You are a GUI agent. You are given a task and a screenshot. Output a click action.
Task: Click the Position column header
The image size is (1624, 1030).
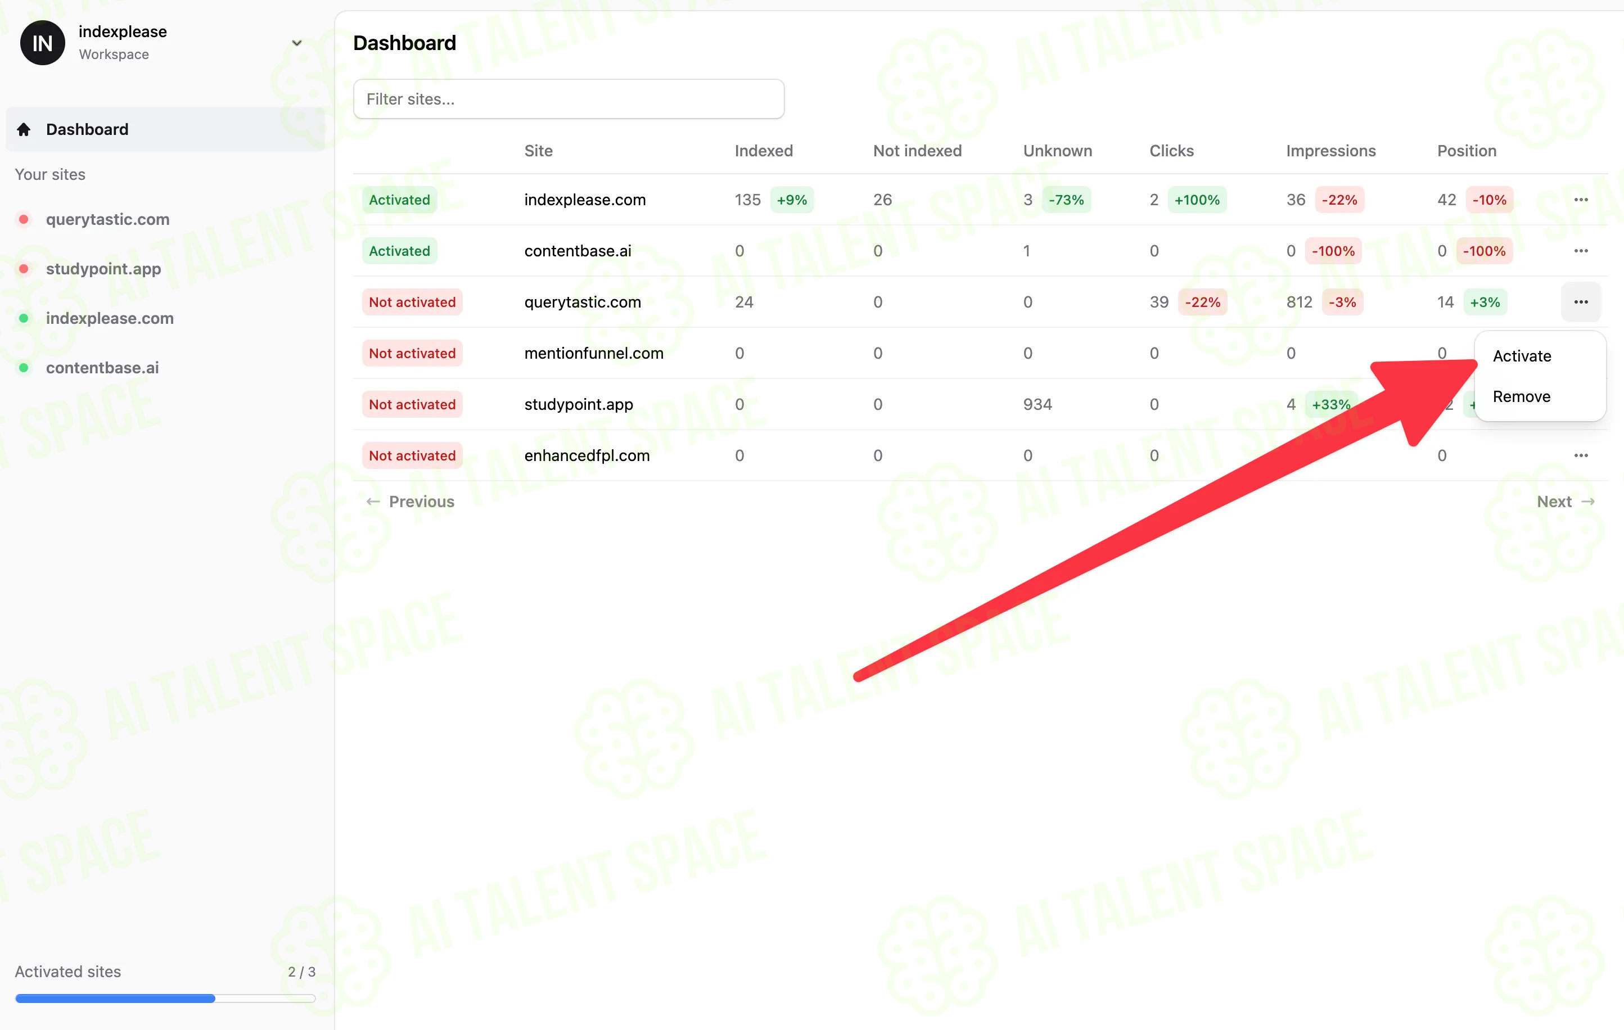pyautogui.click(x=1466, y=151)
